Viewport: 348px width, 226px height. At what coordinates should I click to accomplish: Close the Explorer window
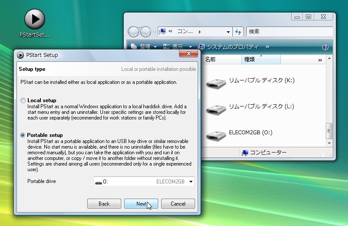[x=323, y=17]
